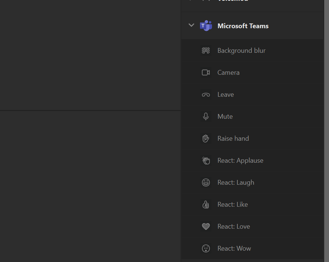The image size is (329, 262).
Task: Collapse the Microsoft Teams category chevron
Action: (191, 25)
